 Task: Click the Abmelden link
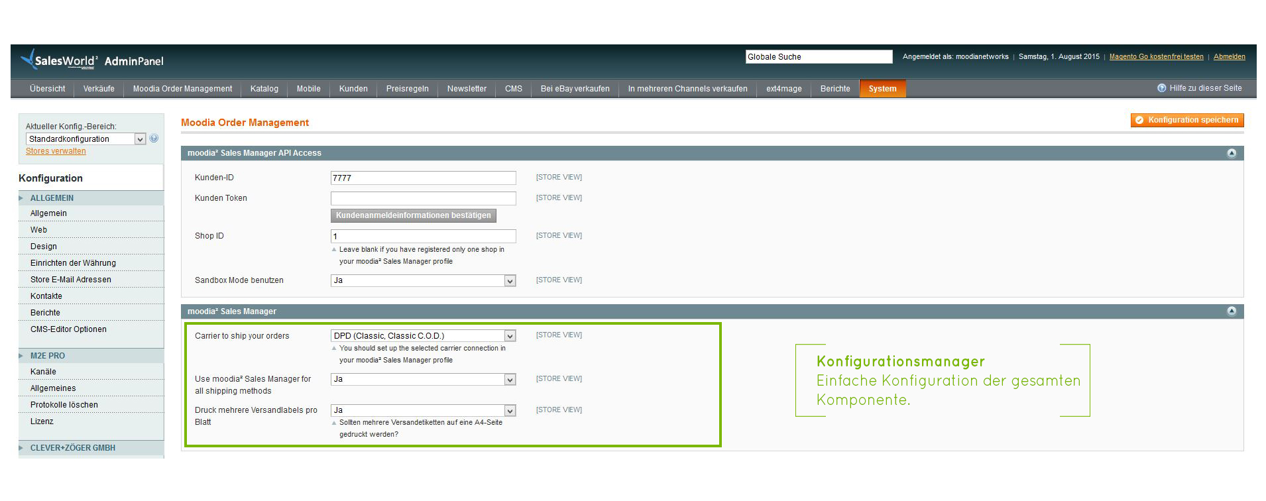(x=1230, y=57)
